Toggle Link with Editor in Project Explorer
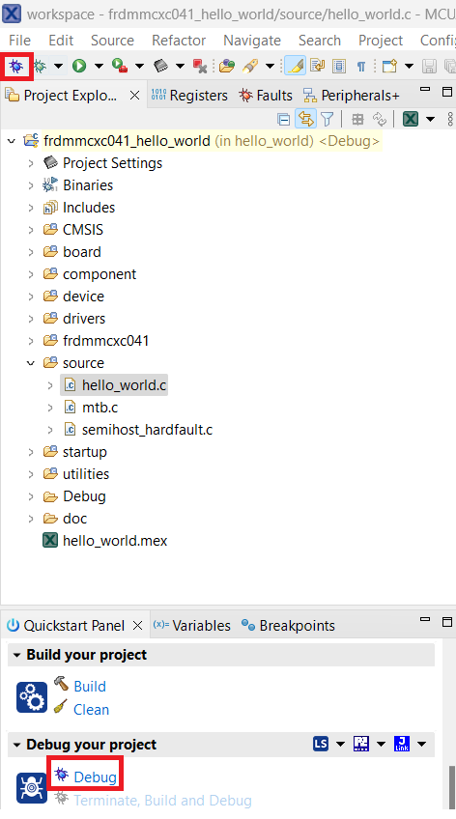456x819 pixels. click(x=305, y=120)
